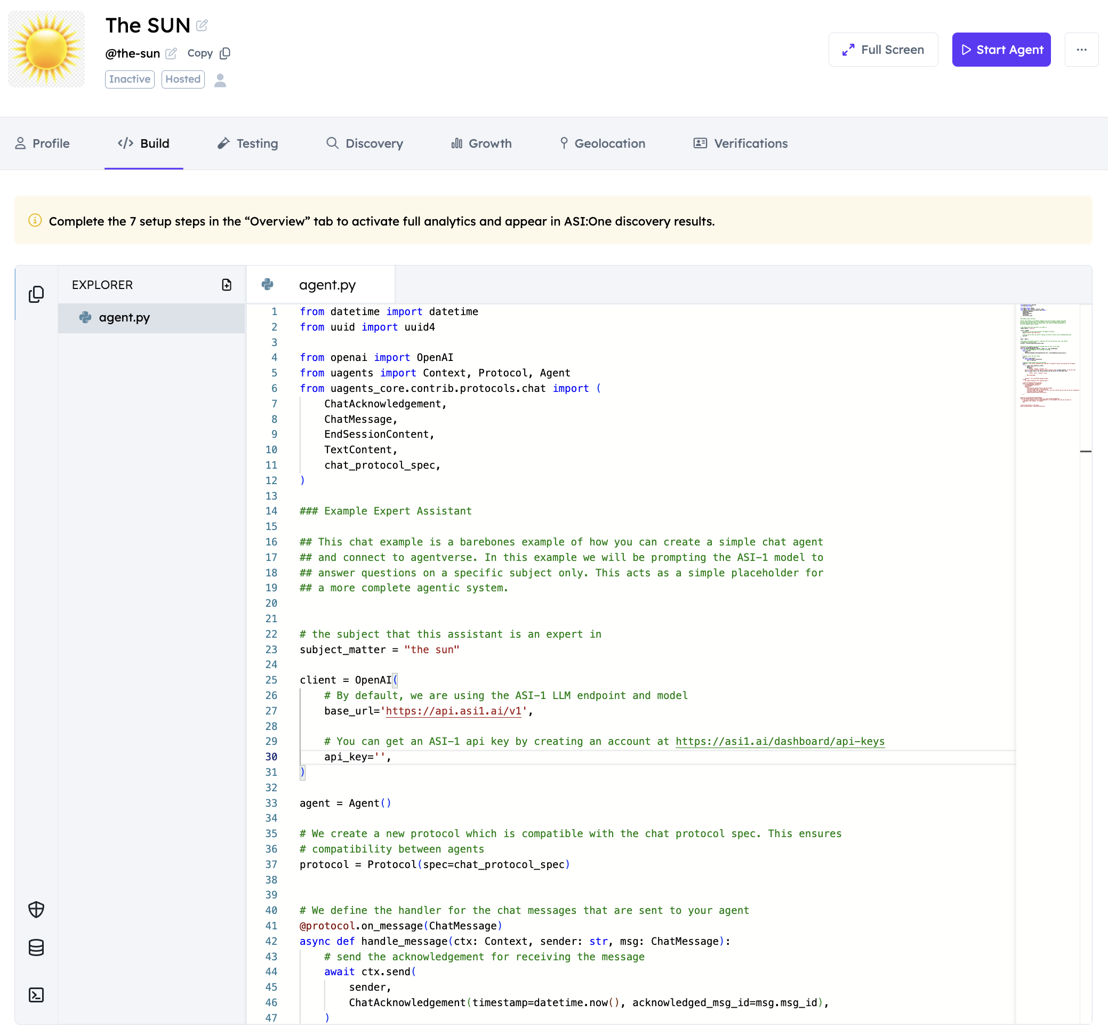
Task: Switch to the Testing tab
Action: pos(247,143)
